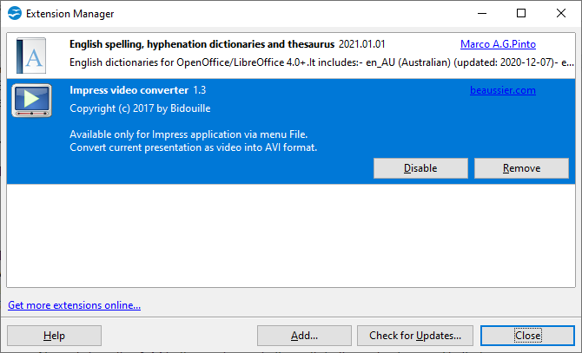Minimize the Extension Manager window

pyautogui.click(x=480, y=13)
